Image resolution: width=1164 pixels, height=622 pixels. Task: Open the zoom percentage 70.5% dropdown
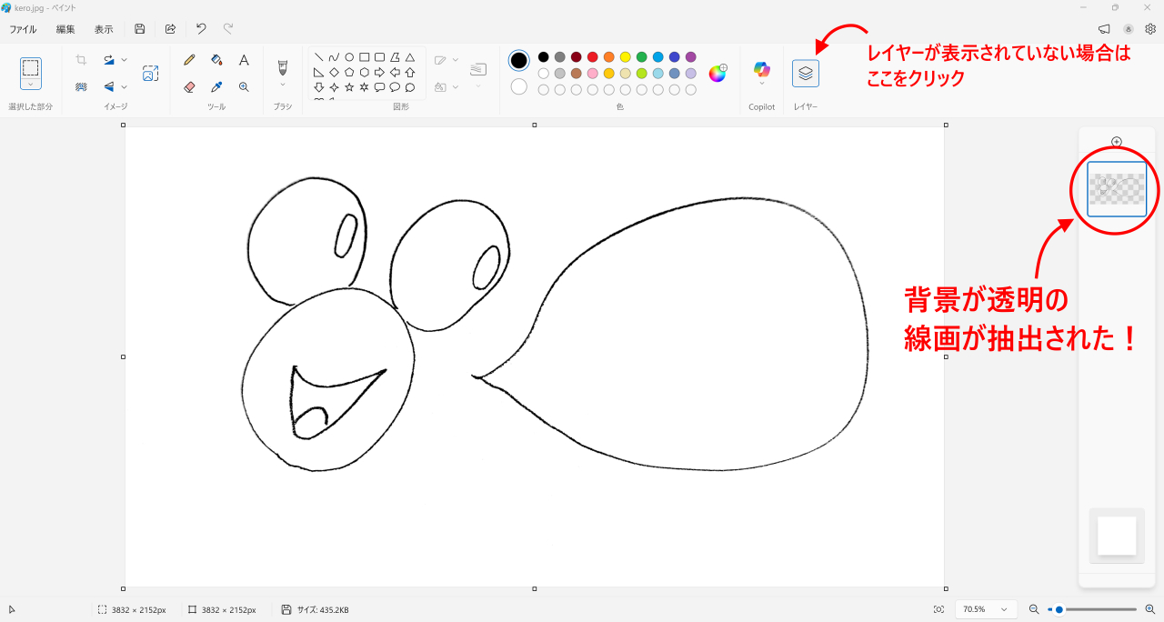(985, 609)
